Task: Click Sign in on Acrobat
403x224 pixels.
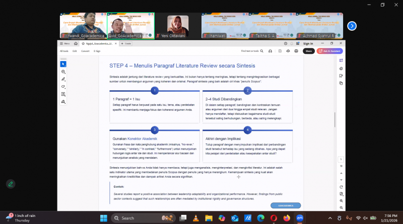Action: (308, 44)
